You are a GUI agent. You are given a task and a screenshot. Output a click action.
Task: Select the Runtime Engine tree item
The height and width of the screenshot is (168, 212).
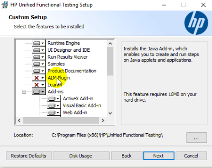click(64, 43)
